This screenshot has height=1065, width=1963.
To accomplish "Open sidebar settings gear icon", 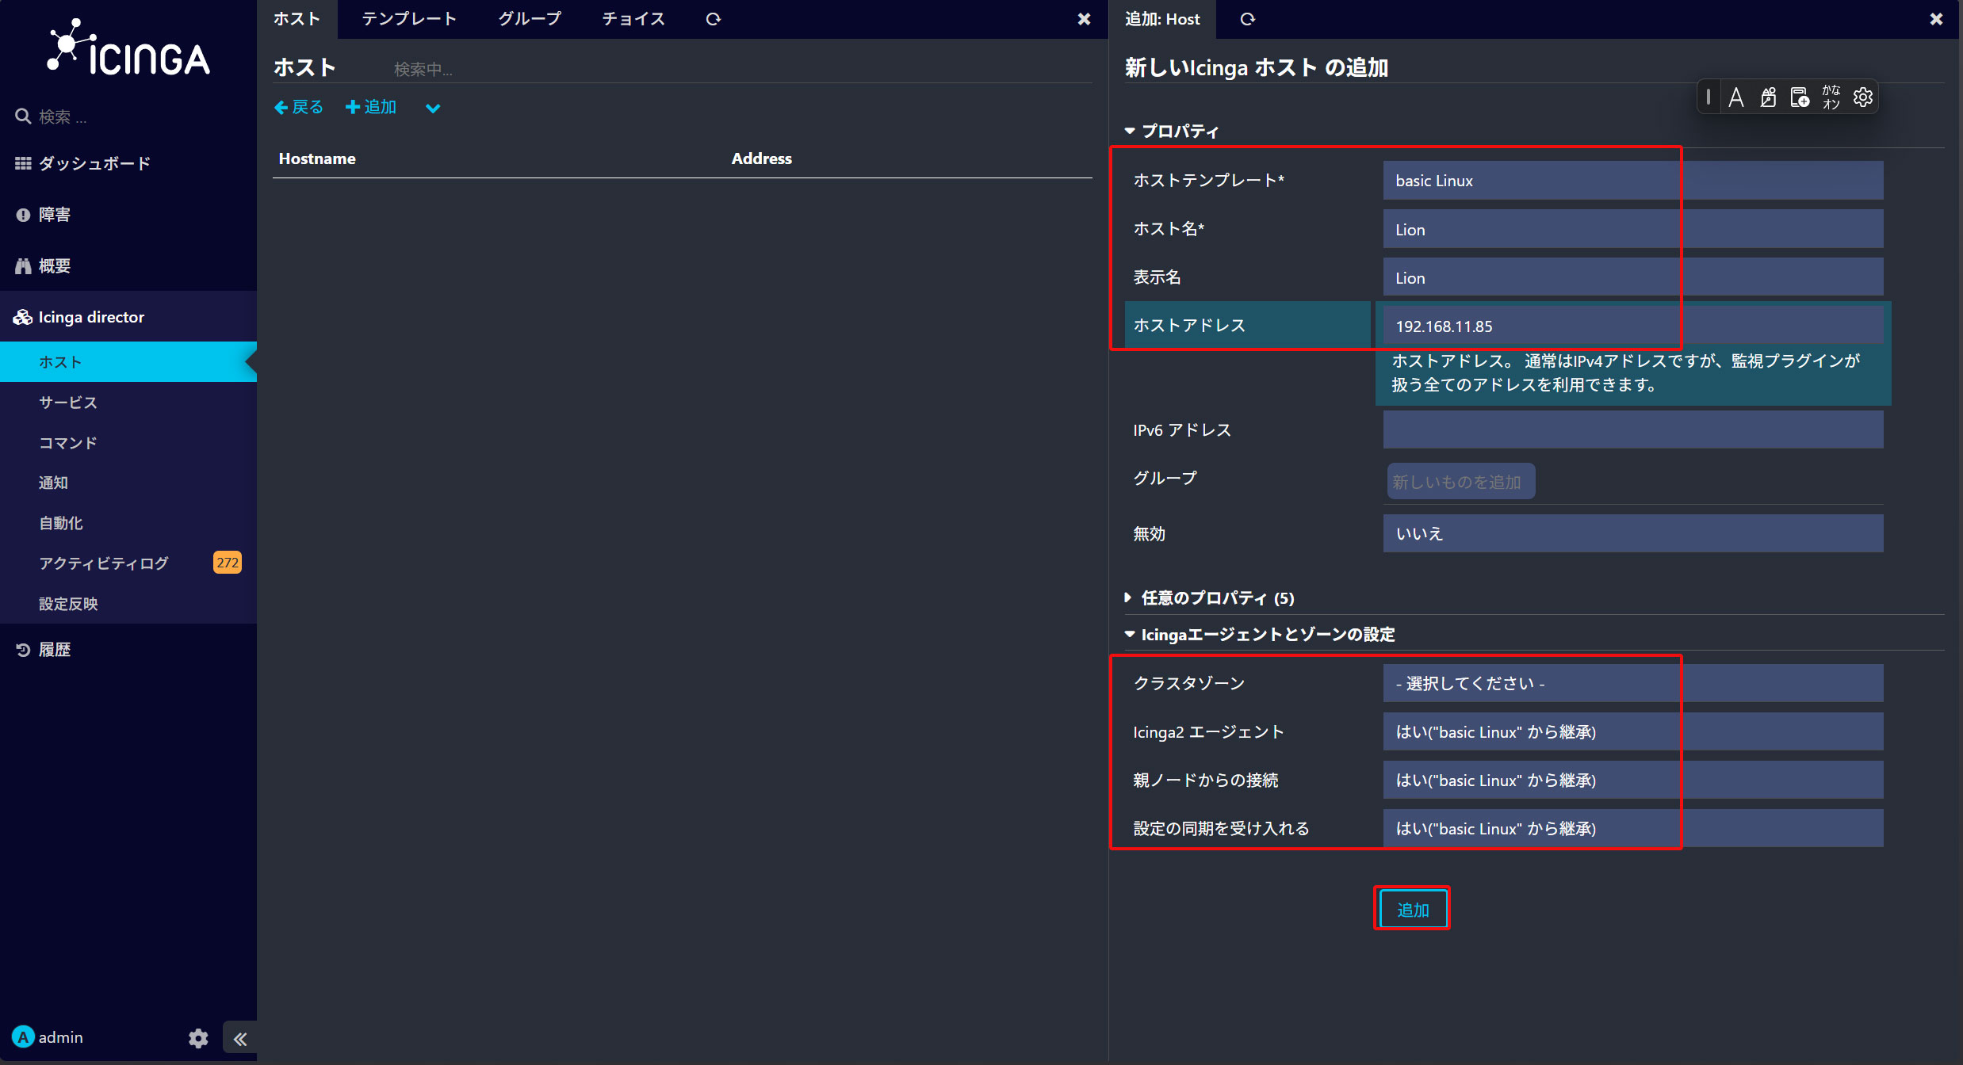I will point(198,1038).
